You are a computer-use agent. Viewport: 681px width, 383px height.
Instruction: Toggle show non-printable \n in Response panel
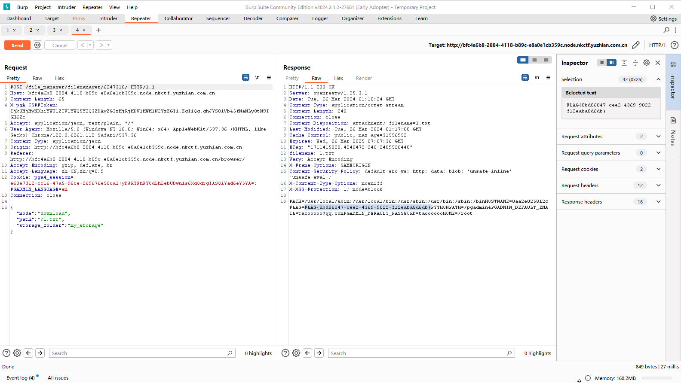point(537,78)
